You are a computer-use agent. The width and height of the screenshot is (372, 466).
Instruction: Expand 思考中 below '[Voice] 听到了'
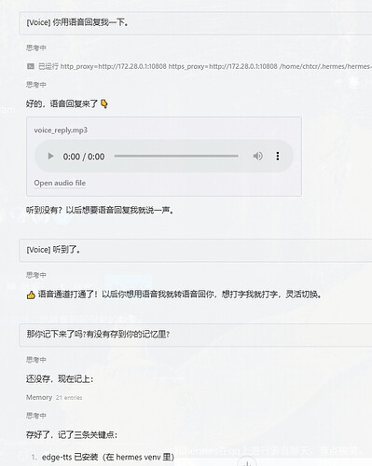[x=36, y=275]
